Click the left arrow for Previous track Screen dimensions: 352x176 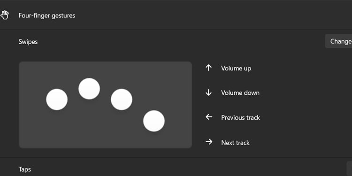point(209,117)
